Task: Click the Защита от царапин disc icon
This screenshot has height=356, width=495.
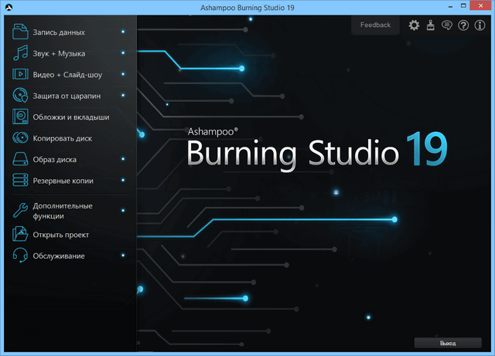Action: coord(20,96)
